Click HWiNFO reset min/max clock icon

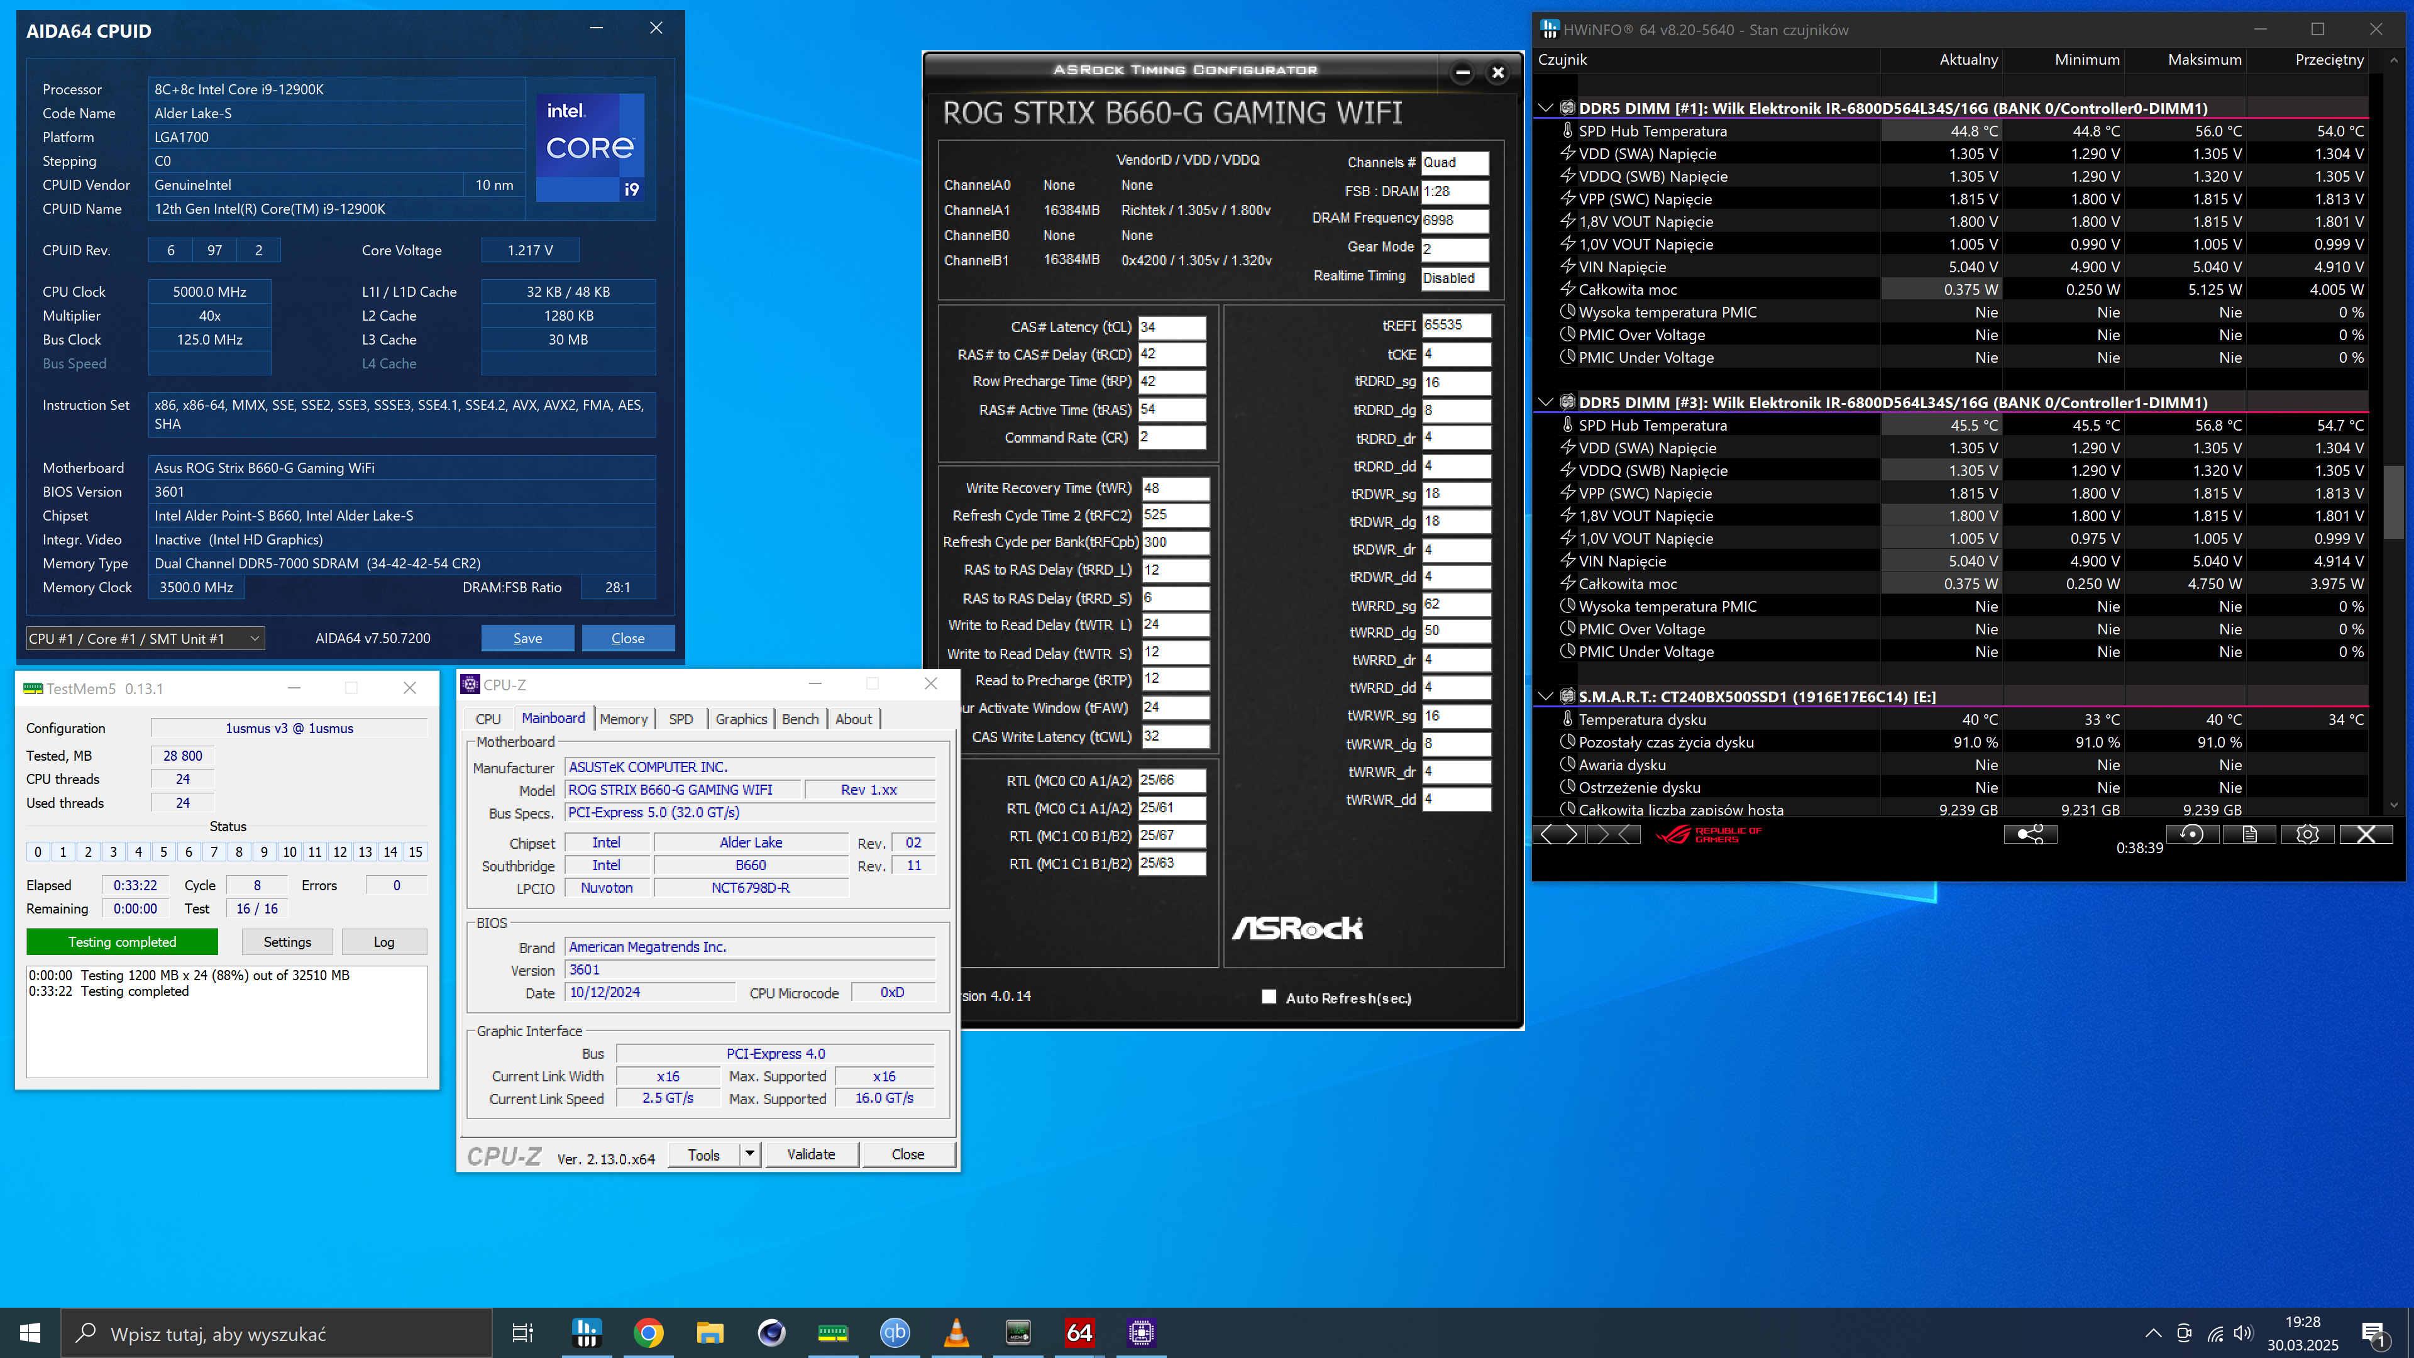pyautogui.click(x=2191, y=834)
